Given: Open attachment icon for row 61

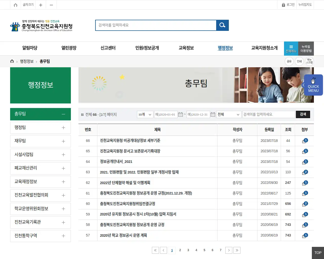Looking at the screenshot, I should 305,193.
